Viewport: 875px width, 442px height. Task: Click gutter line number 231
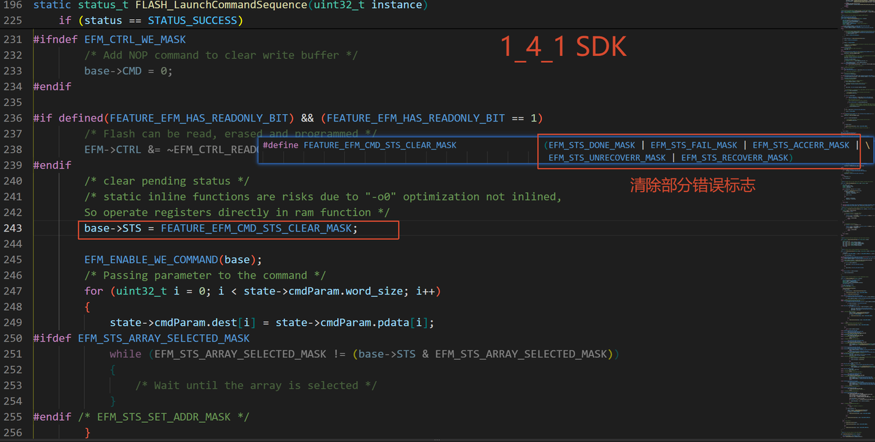tap(13, 40)
